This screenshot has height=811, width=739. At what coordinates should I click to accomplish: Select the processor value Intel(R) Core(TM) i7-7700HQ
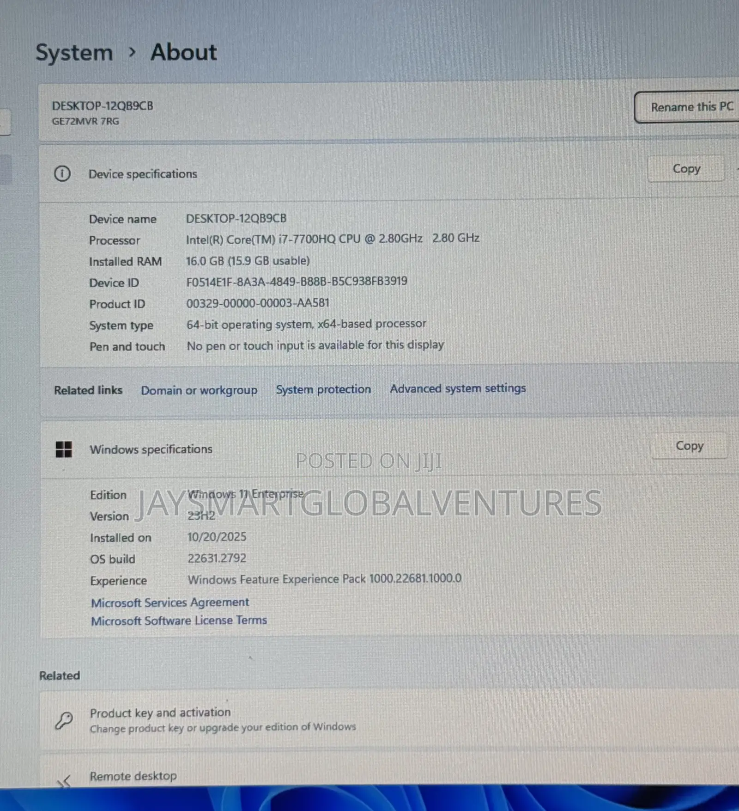click(x=333, y=239)
